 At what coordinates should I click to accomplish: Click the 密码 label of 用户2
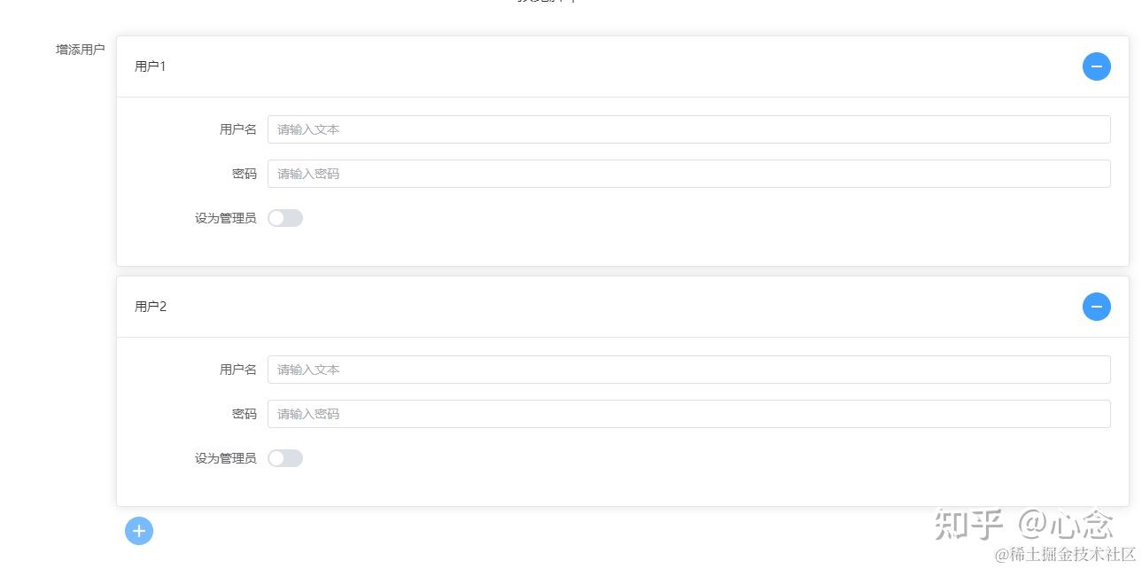(245, 414)
